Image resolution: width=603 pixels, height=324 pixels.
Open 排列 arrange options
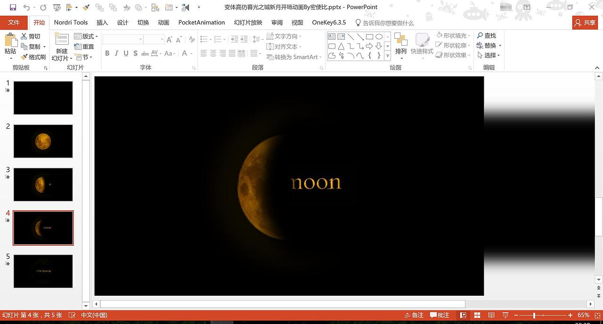click(x=401, y=45)
